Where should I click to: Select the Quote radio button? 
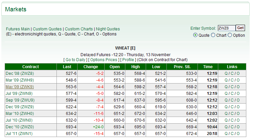click(x=196, y=35)
